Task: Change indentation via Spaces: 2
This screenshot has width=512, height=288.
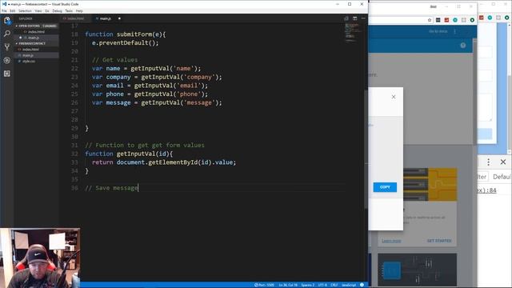Action: [x=307, y=285]
